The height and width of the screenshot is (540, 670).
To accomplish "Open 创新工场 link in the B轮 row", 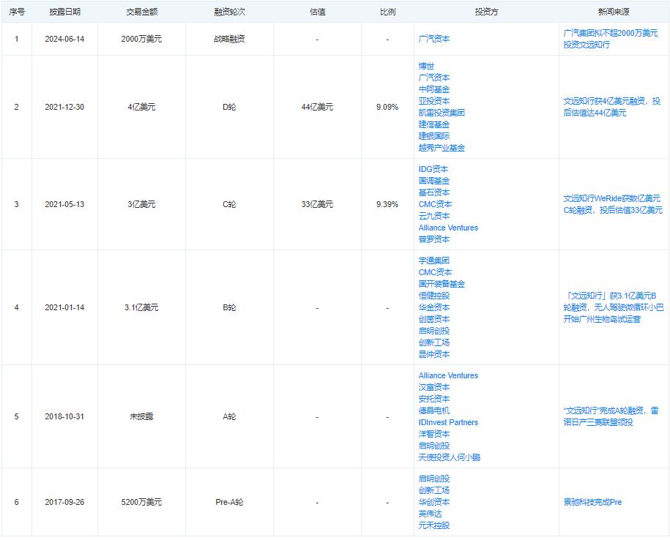I will coord(433,342).
